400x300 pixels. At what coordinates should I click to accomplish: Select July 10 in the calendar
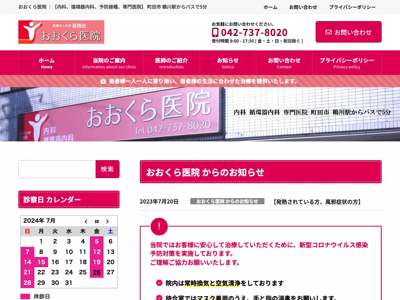[69, 252]
